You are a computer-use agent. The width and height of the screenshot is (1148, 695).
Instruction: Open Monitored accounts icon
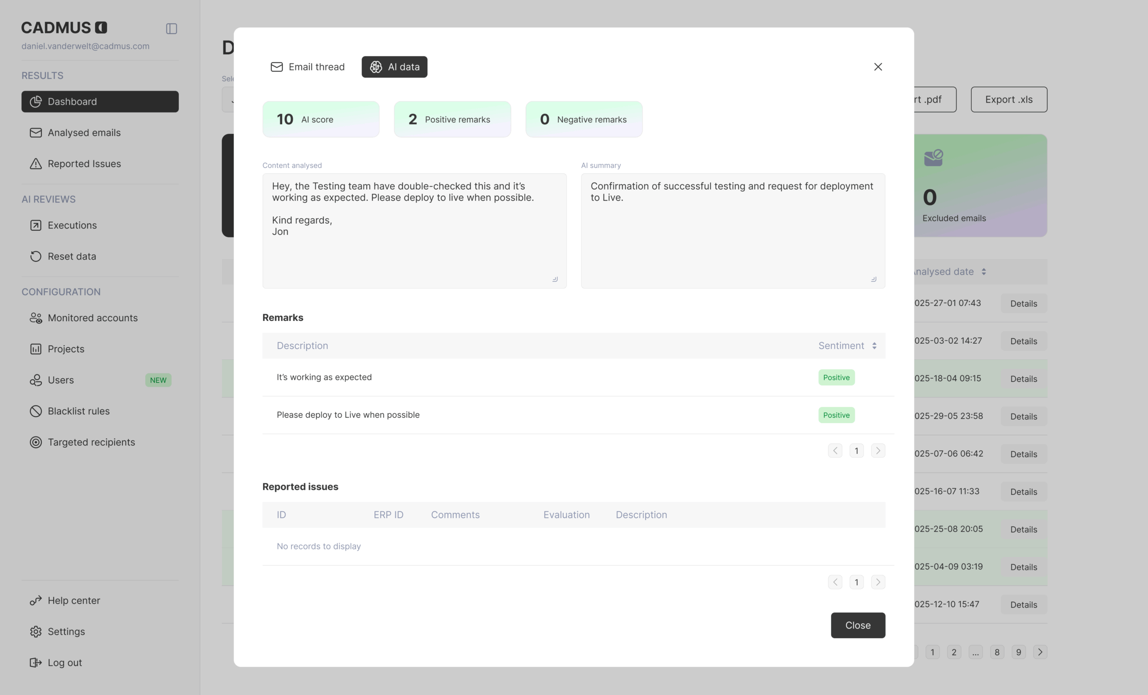click(x=36, y=318)
